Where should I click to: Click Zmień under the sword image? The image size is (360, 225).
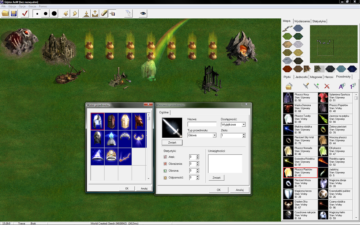(172, 143)
